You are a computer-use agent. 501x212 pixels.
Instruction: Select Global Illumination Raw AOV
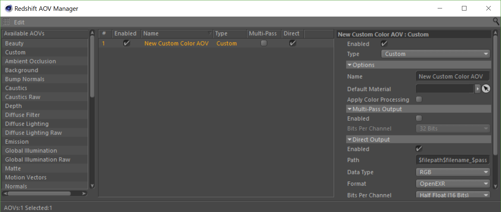[45, 159]
